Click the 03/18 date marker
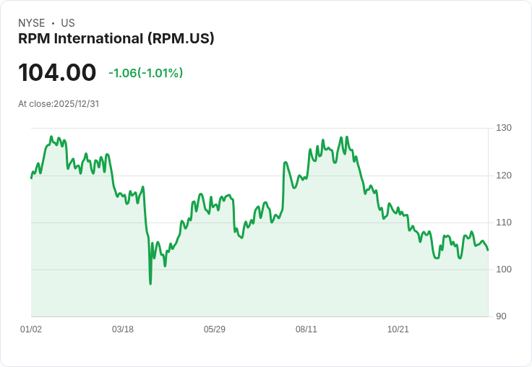 tap(123, 329)
